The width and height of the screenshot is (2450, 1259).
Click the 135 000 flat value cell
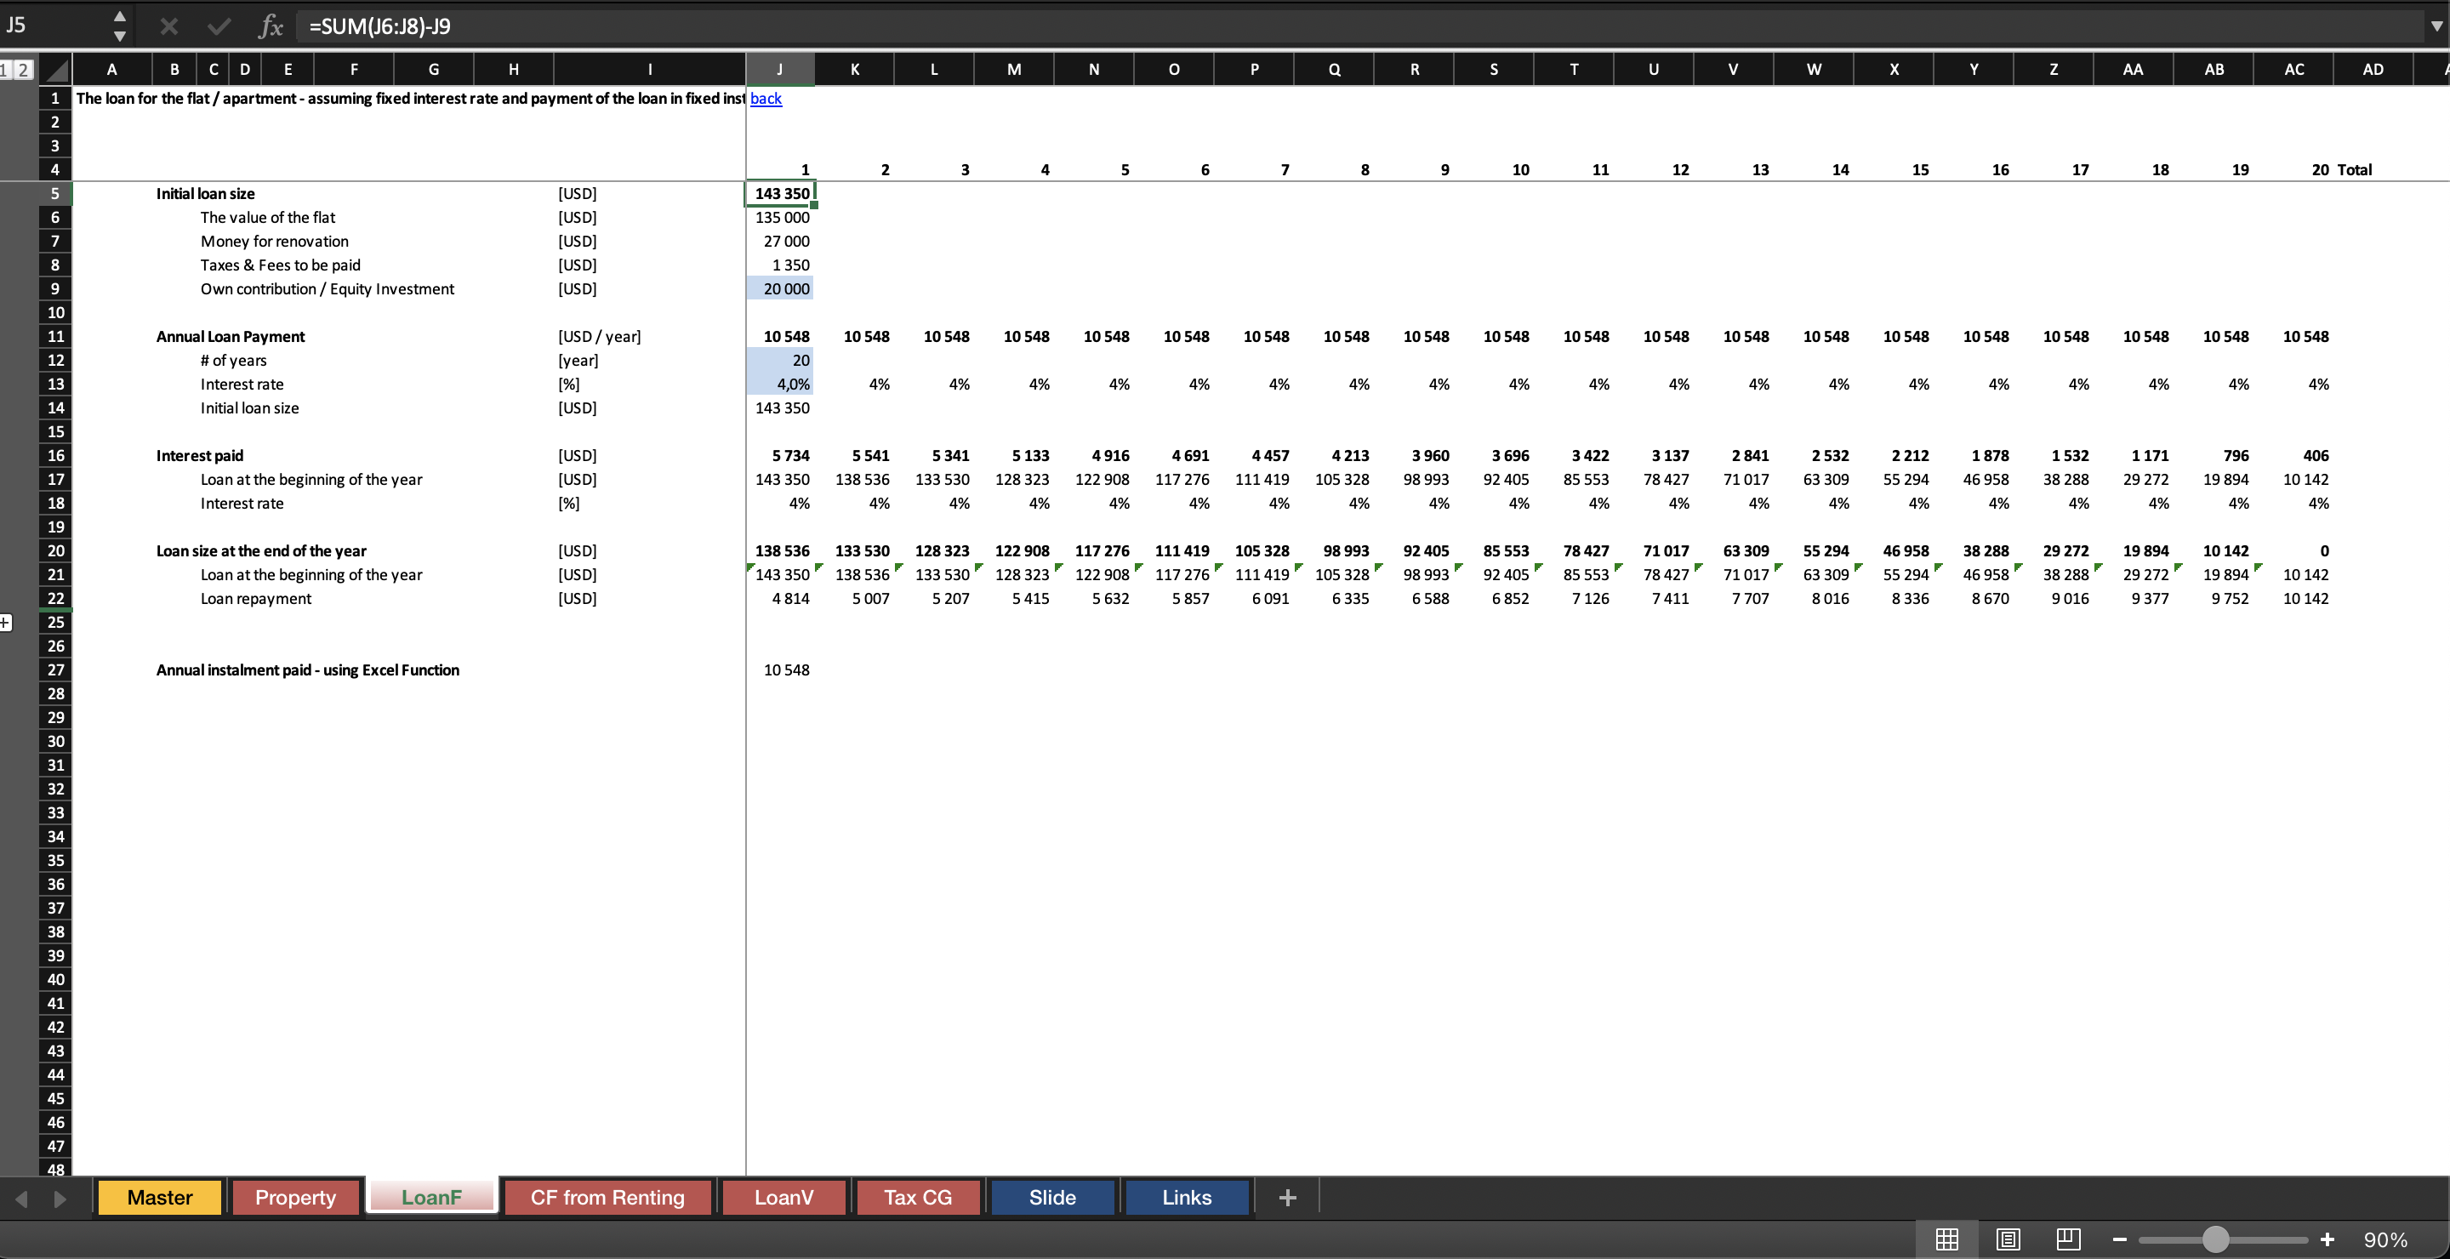[x=780, y=218]
